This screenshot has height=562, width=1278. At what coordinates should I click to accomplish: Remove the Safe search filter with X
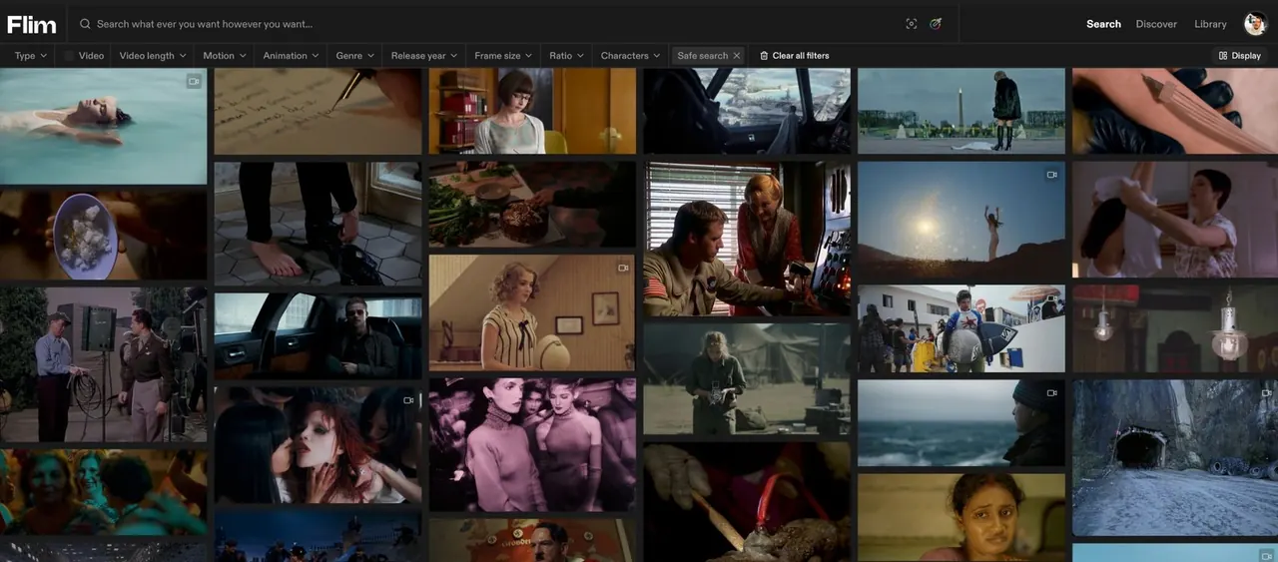coord(737,56)
